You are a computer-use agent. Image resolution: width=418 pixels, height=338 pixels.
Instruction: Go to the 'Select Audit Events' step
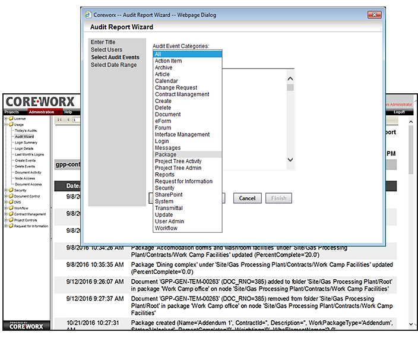(115, 58)
